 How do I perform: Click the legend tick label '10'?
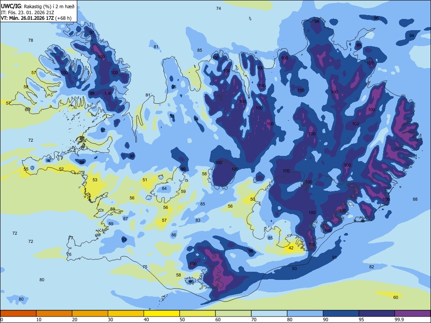tap(39, 320)
